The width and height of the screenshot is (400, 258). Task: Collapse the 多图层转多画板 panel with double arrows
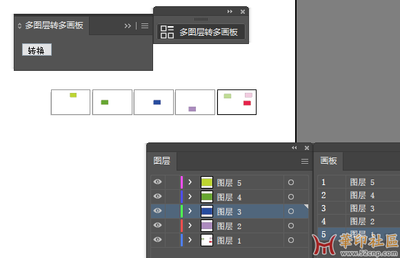pyautogui.click(x=128, y=25)
